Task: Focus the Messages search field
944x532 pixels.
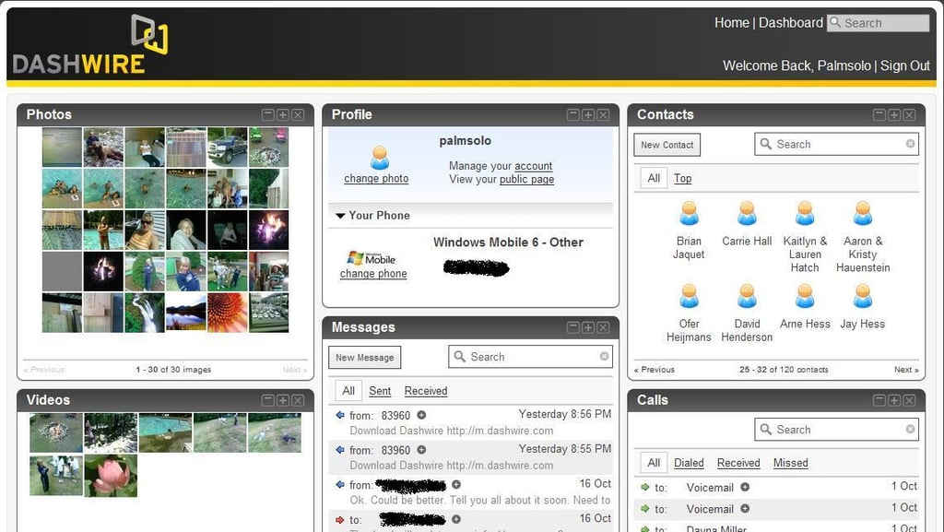Action: pos(530,356)
